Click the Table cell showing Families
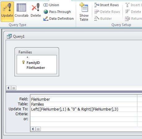This screenshot has height=139, width=142. point(84,104)
